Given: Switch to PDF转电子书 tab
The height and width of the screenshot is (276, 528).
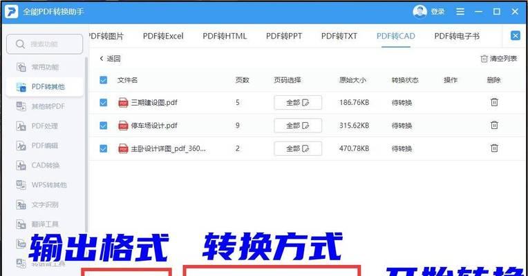Looking at the screenshot, I should (x=457, y=36).
